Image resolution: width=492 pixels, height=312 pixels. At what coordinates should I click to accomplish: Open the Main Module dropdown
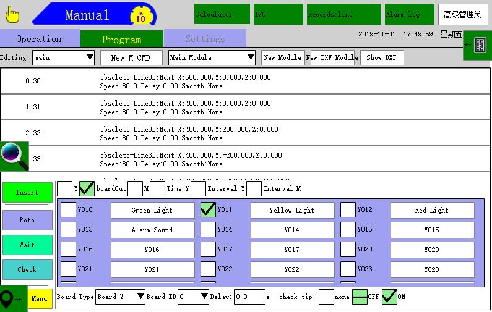212,57
